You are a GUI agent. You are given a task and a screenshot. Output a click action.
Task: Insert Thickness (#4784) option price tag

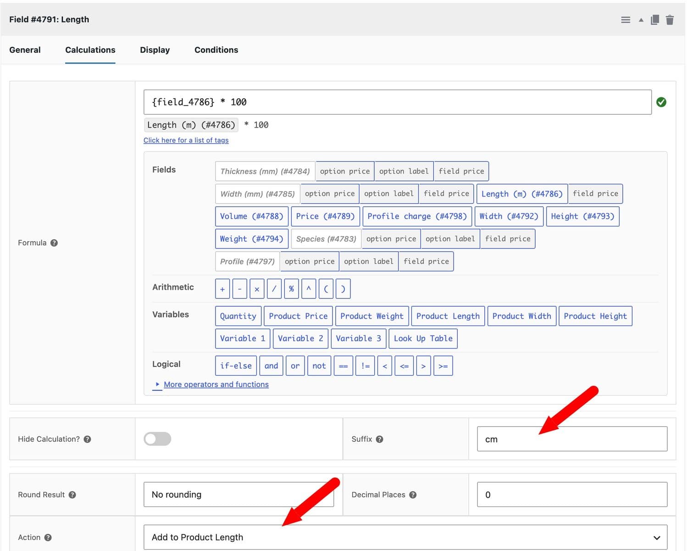[345, 171]
